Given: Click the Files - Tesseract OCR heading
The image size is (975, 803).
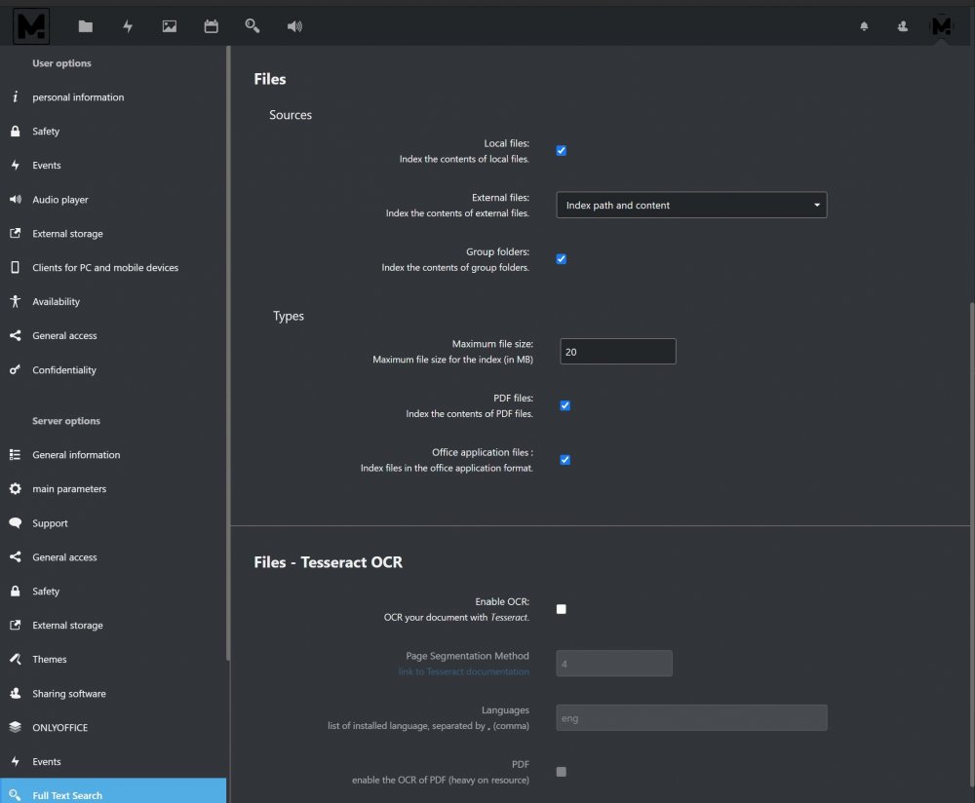Looking at the screenshot, I should pyautogui.click(x=328, y=562).
